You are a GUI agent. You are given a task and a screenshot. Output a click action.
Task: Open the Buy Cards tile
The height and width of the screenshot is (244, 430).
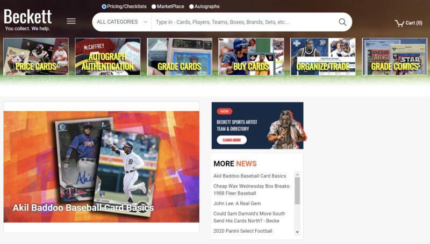click(251, 56)
